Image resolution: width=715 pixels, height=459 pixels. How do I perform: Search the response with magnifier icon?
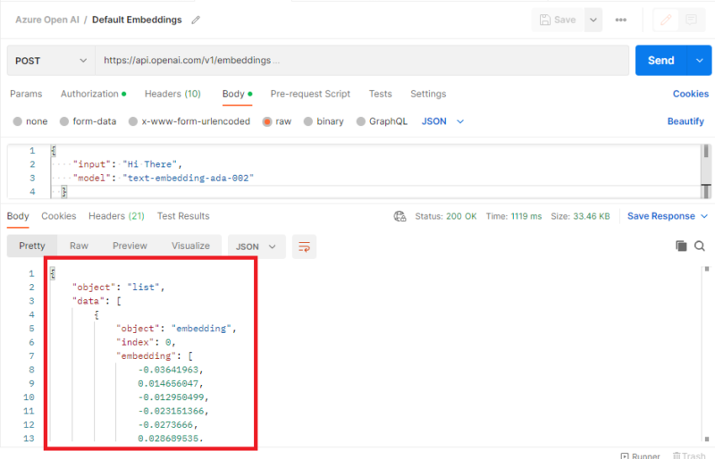pyautogui.click(x=699, y=246)
